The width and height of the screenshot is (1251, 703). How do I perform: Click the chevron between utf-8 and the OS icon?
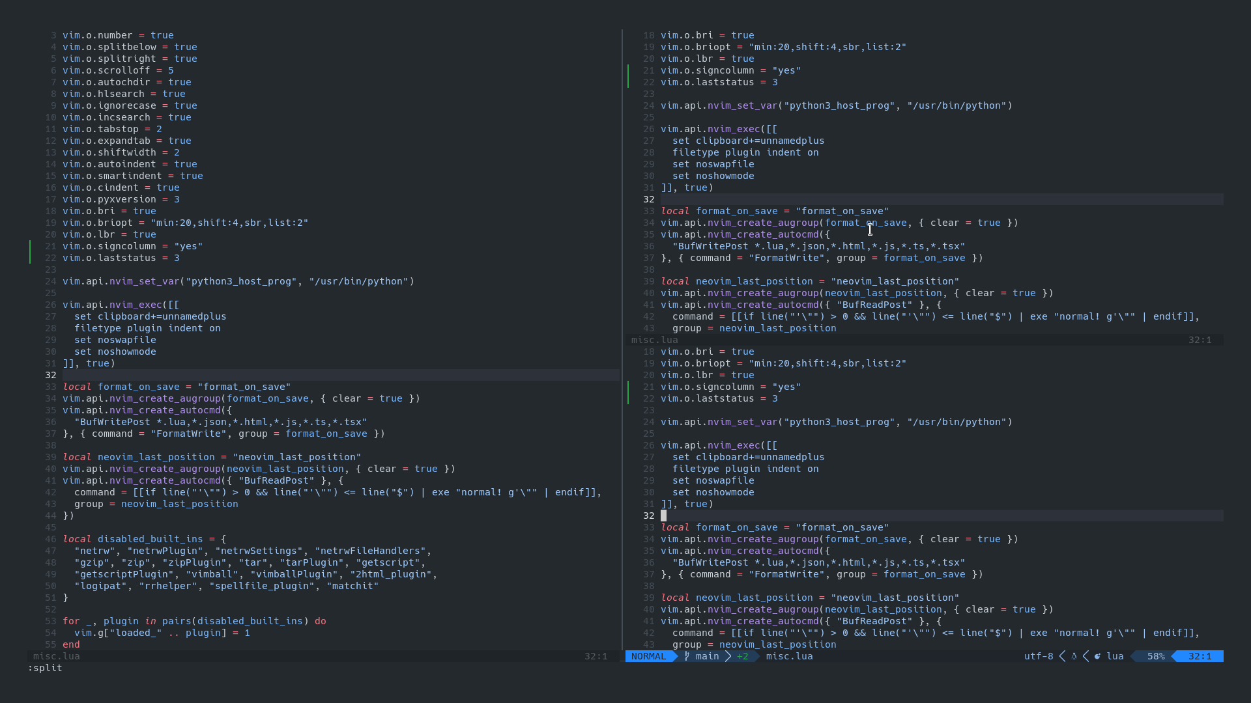(1063, 656)
